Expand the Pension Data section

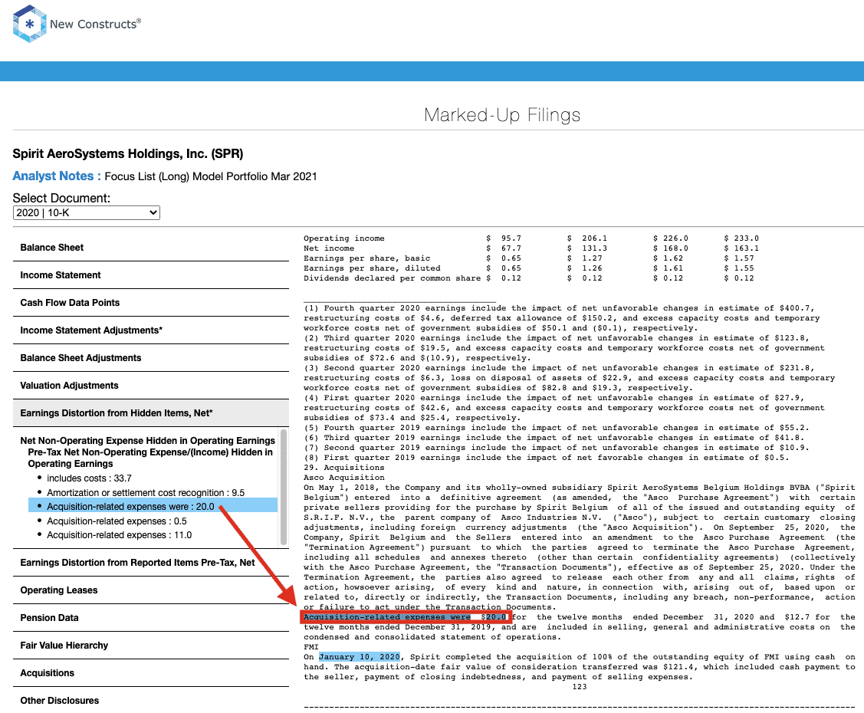click(150, 618)
